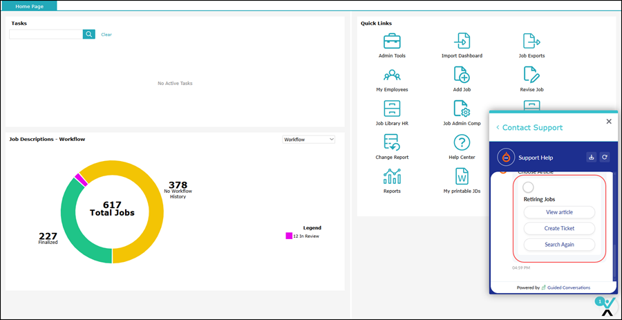
Task: Click the Clear link in Tasks
Action: (106, 35)
